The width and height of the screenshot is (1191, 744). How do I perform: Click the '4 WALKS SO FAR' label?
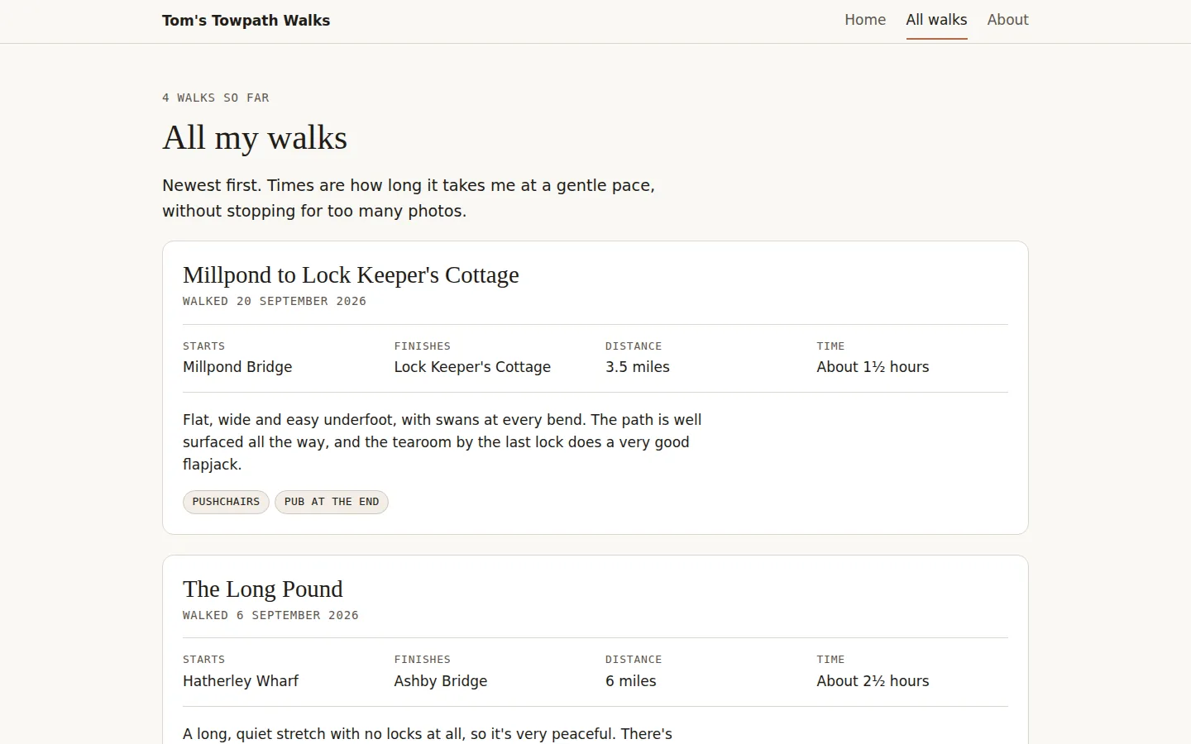tap(216, 98)
